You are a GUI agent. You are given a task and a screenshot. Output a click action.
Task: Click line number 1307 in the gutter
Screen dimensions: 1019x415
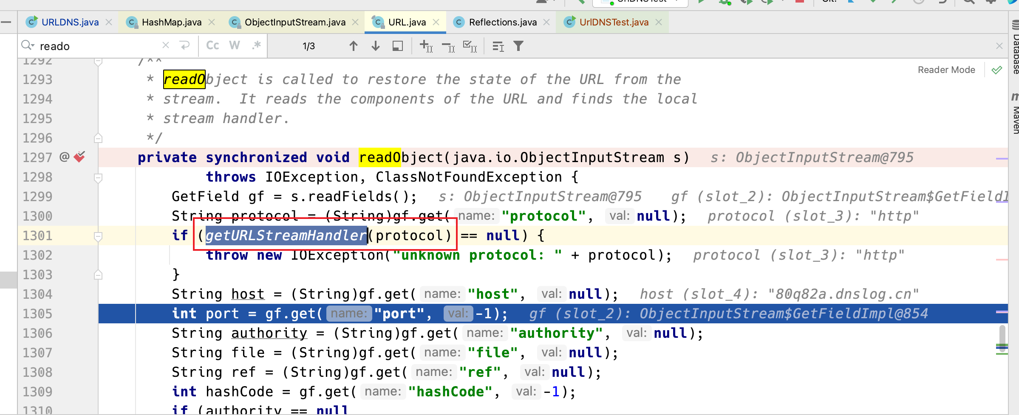[37, 353]
